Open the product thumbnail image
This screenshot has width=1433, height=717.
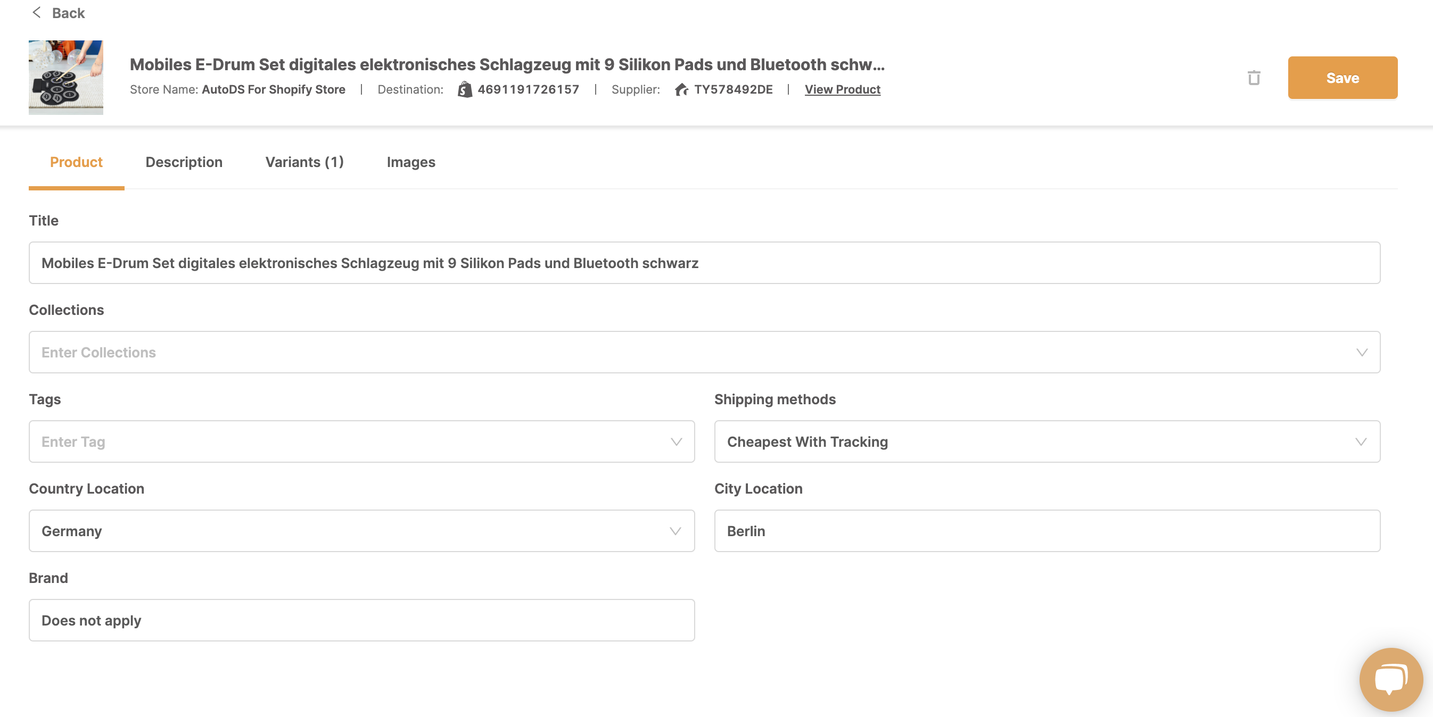click(x=65, y=77)
